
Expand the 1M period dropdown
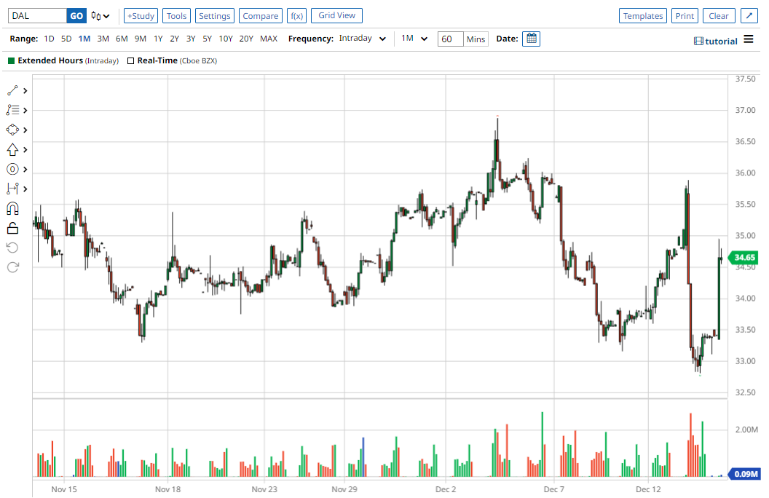pyautogui.click(x=414, y=39)
